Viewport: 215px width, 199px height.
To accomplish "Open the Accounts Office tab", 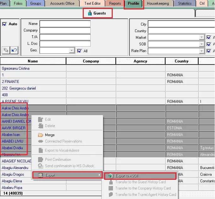I will coord(62,3).
